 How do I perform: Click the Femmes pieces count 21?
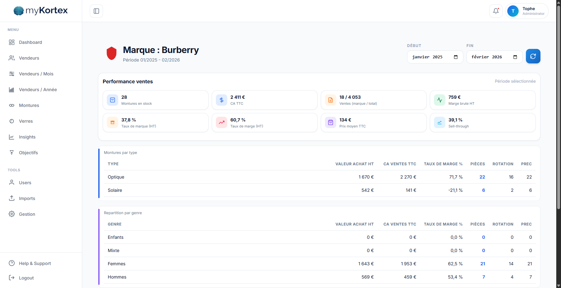pos(483,264)
